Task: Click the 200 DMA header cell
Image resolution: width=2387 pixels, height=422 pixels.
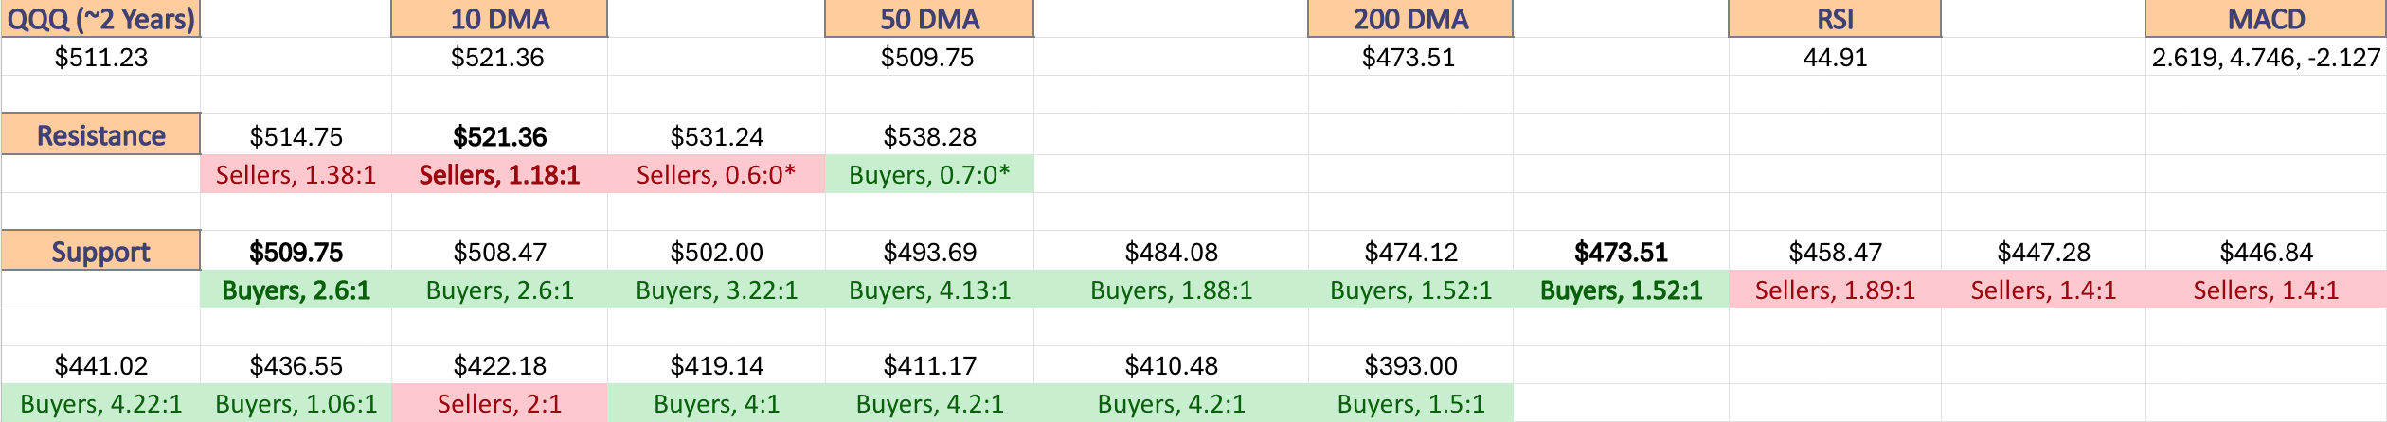Action: point(1410,19)
